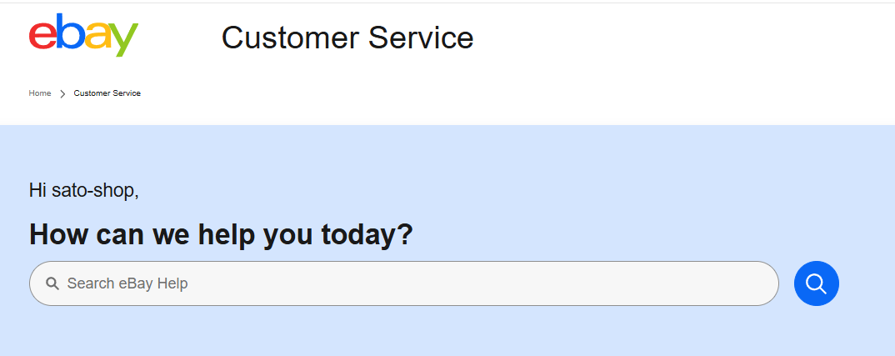Click the word "Customer" in the page title
Image resolution: width=895 pixels, height=356 pixels.
pos(291,38)
